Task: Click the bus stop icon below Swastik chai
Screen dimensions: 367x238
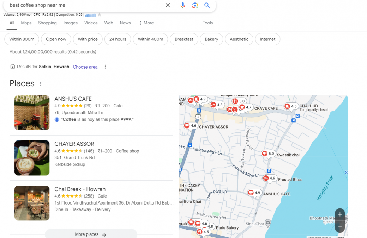Action: point(269,171)
